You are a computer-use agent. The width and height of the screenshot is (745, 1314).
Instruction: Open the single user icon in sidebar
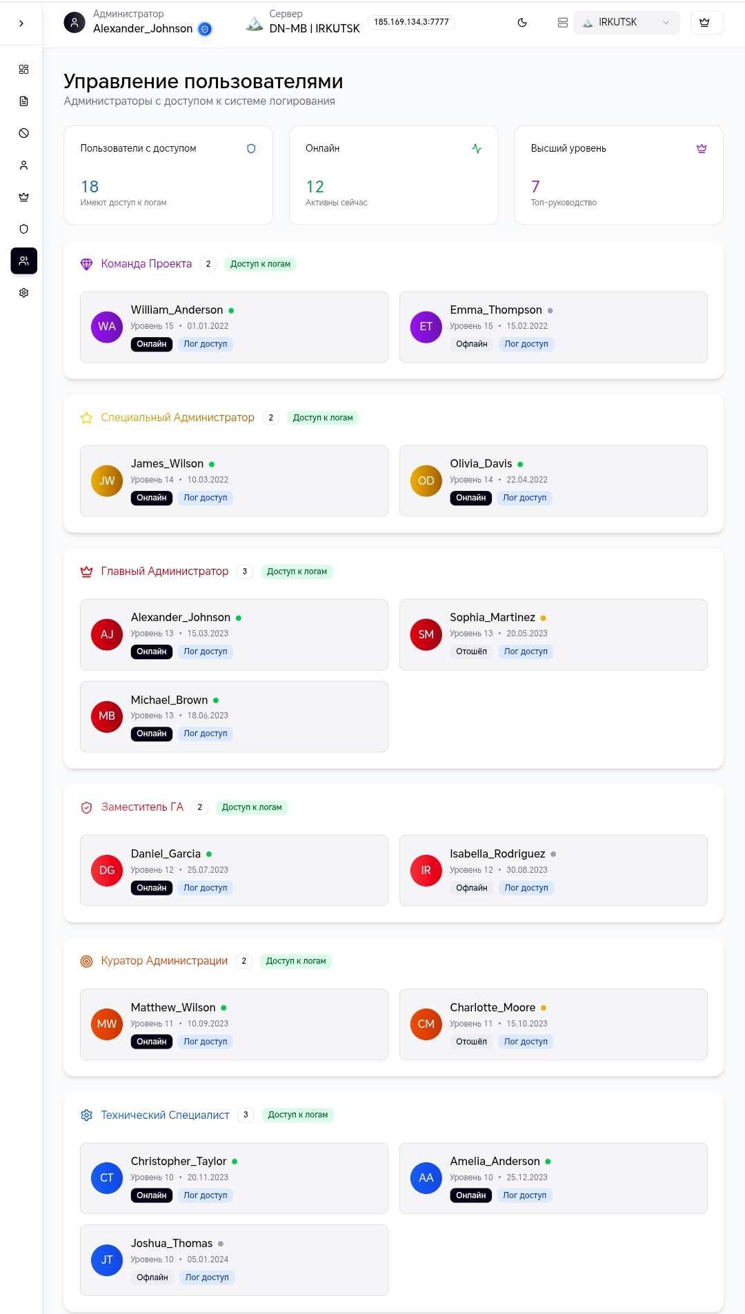[23, 165]
